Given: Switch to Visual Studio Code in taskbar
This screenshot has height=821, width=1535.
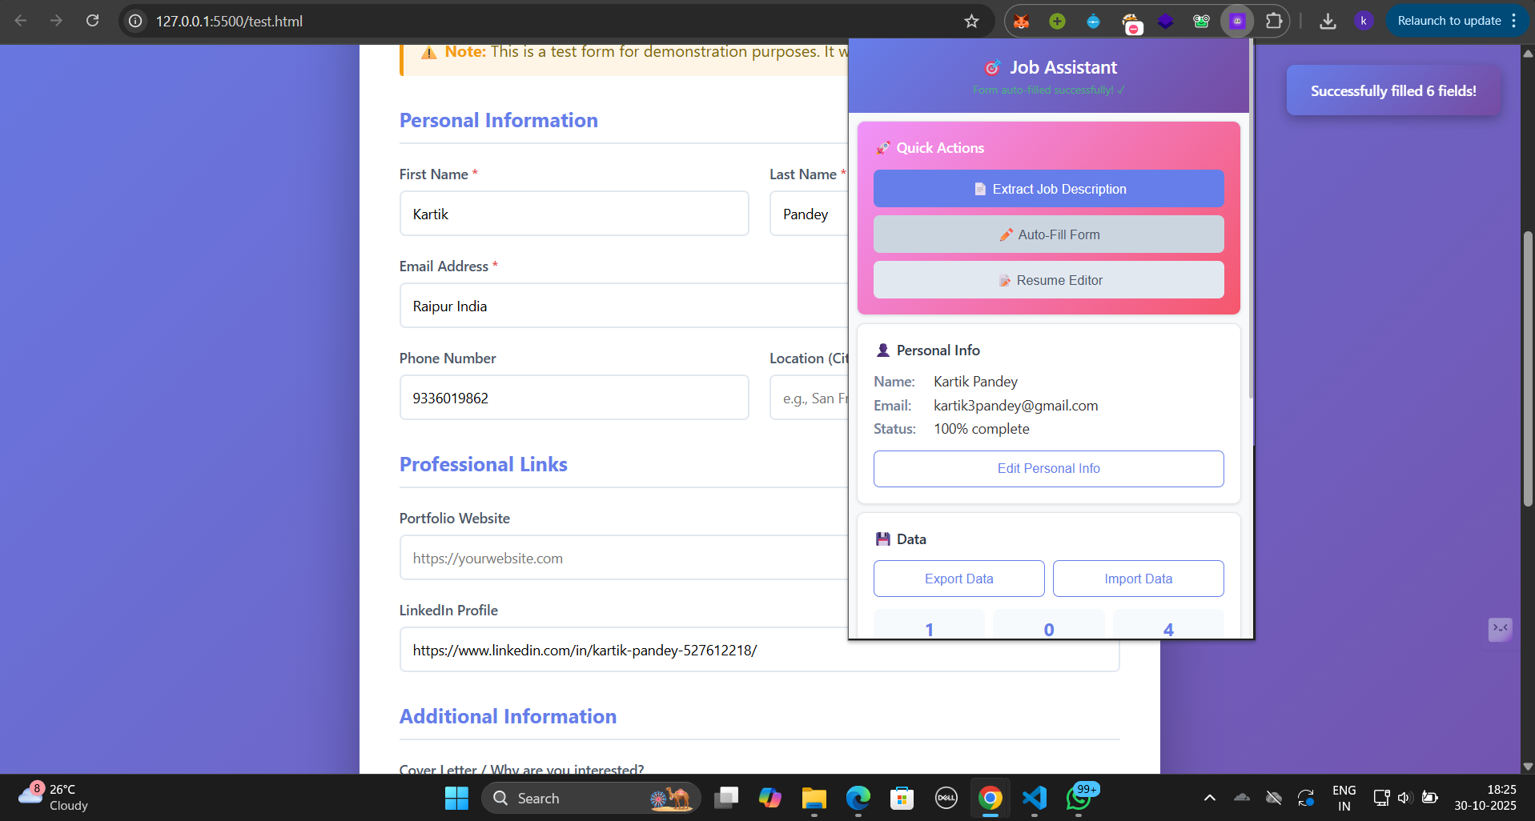Looking at the screenshot, I should tap(1035, 798).
